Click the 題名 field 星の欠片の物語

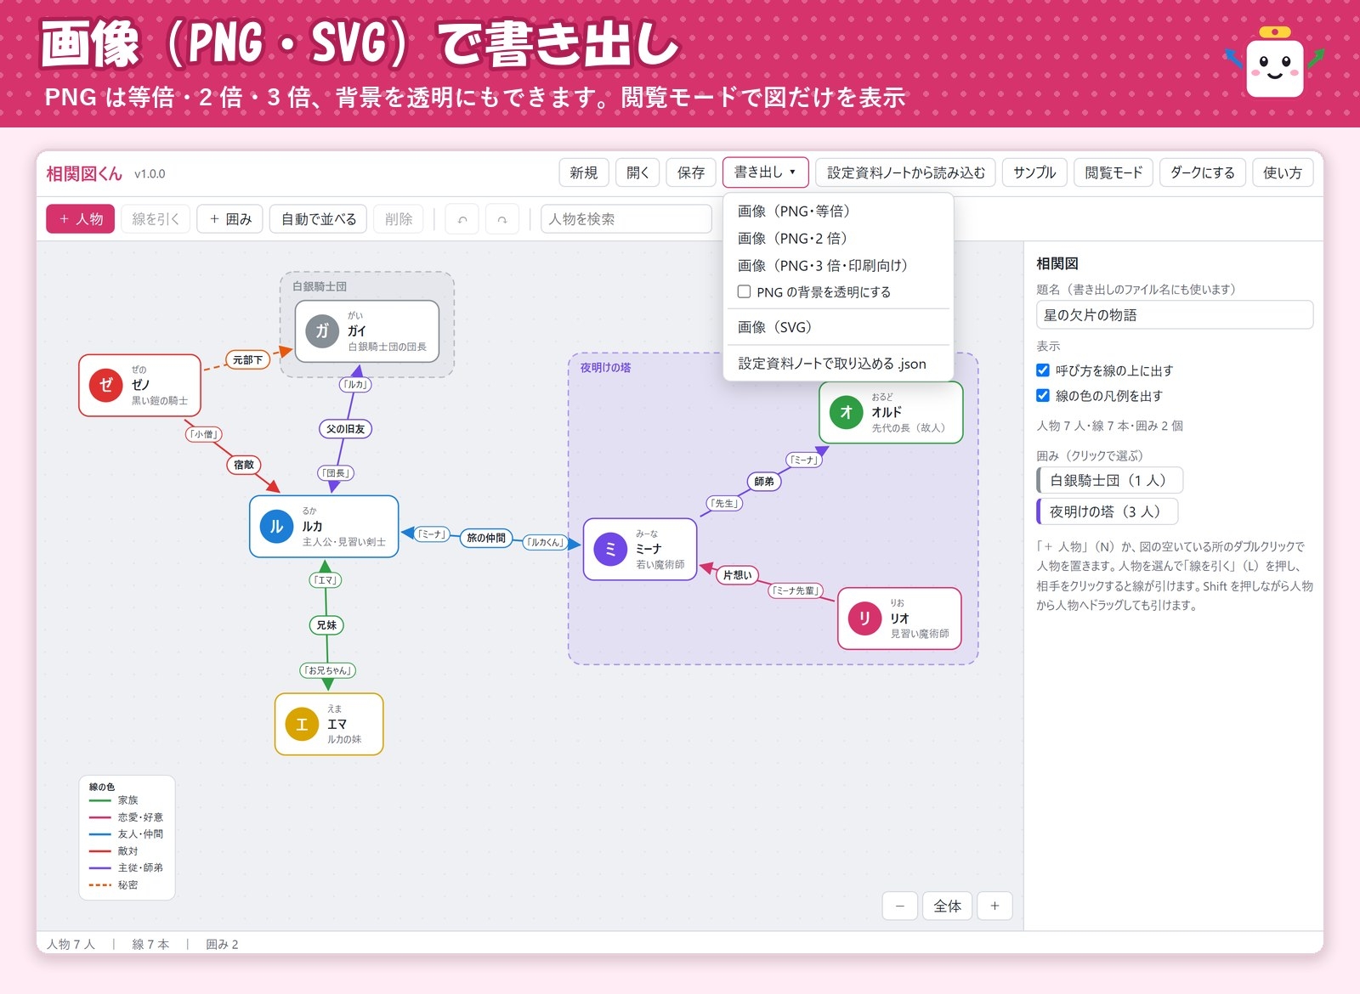(1175, 315)
